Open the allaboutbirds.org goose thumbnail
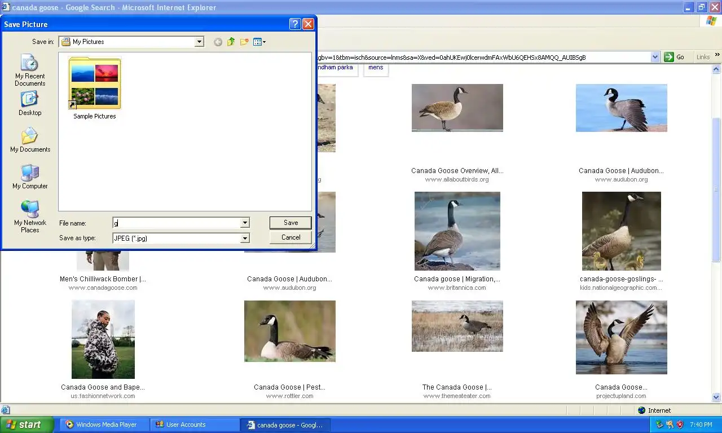 coord(457,108)
